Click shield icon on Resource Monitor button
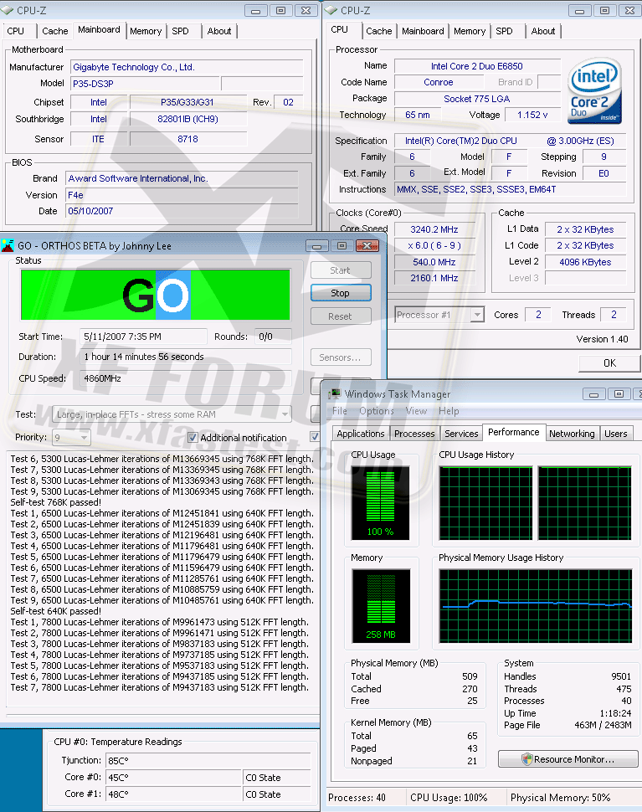The image size is (642, 812). (x=527, y=759)
